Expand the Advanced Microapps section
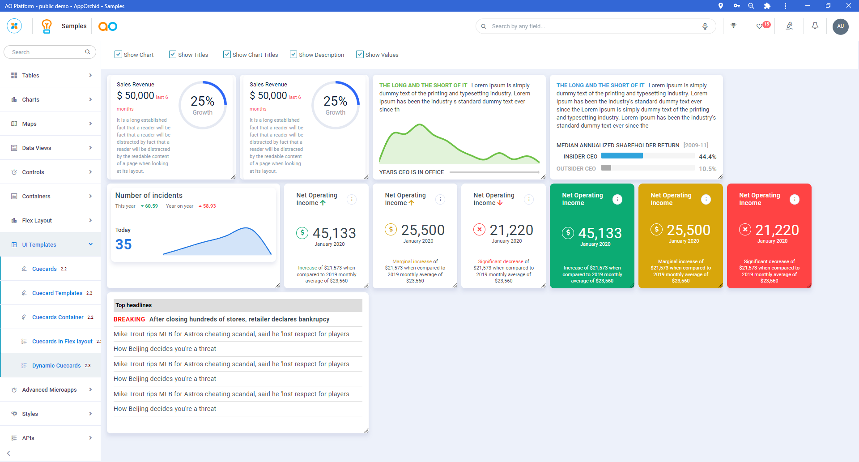Viewport: 859px width, 462px height. click(50, 389)
